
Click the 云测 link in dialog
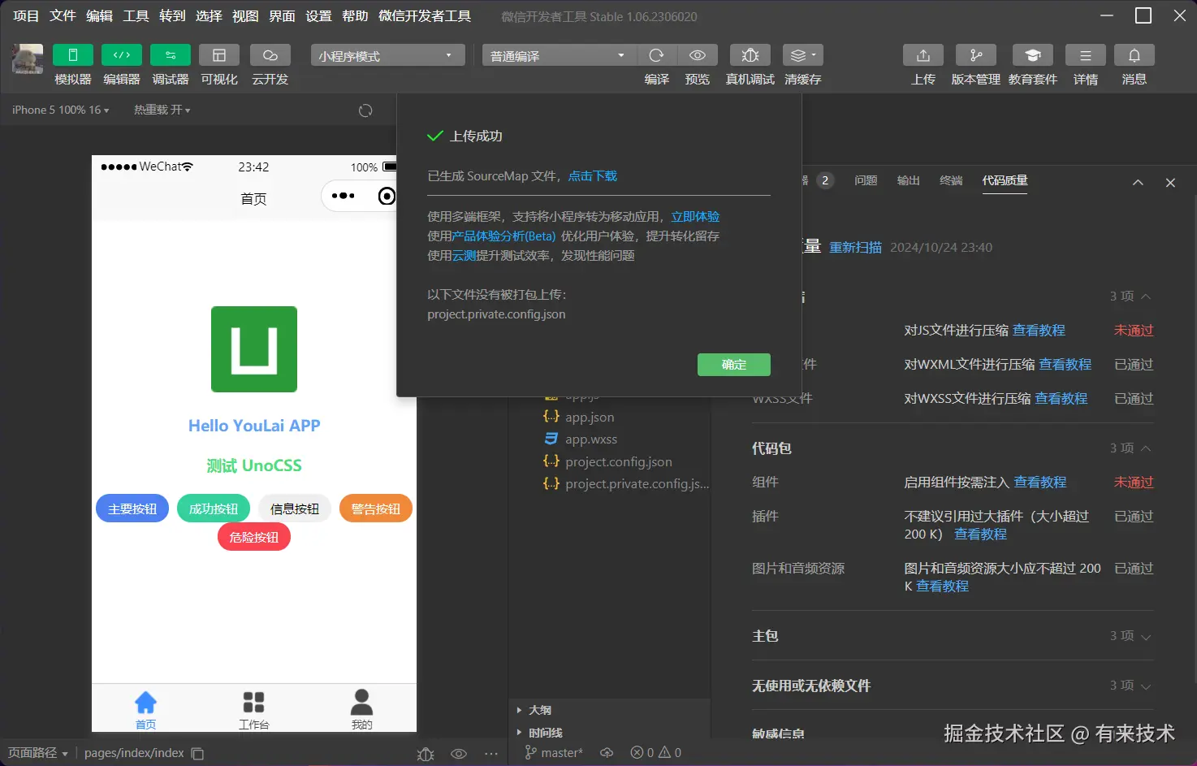(x=464, y=255)
